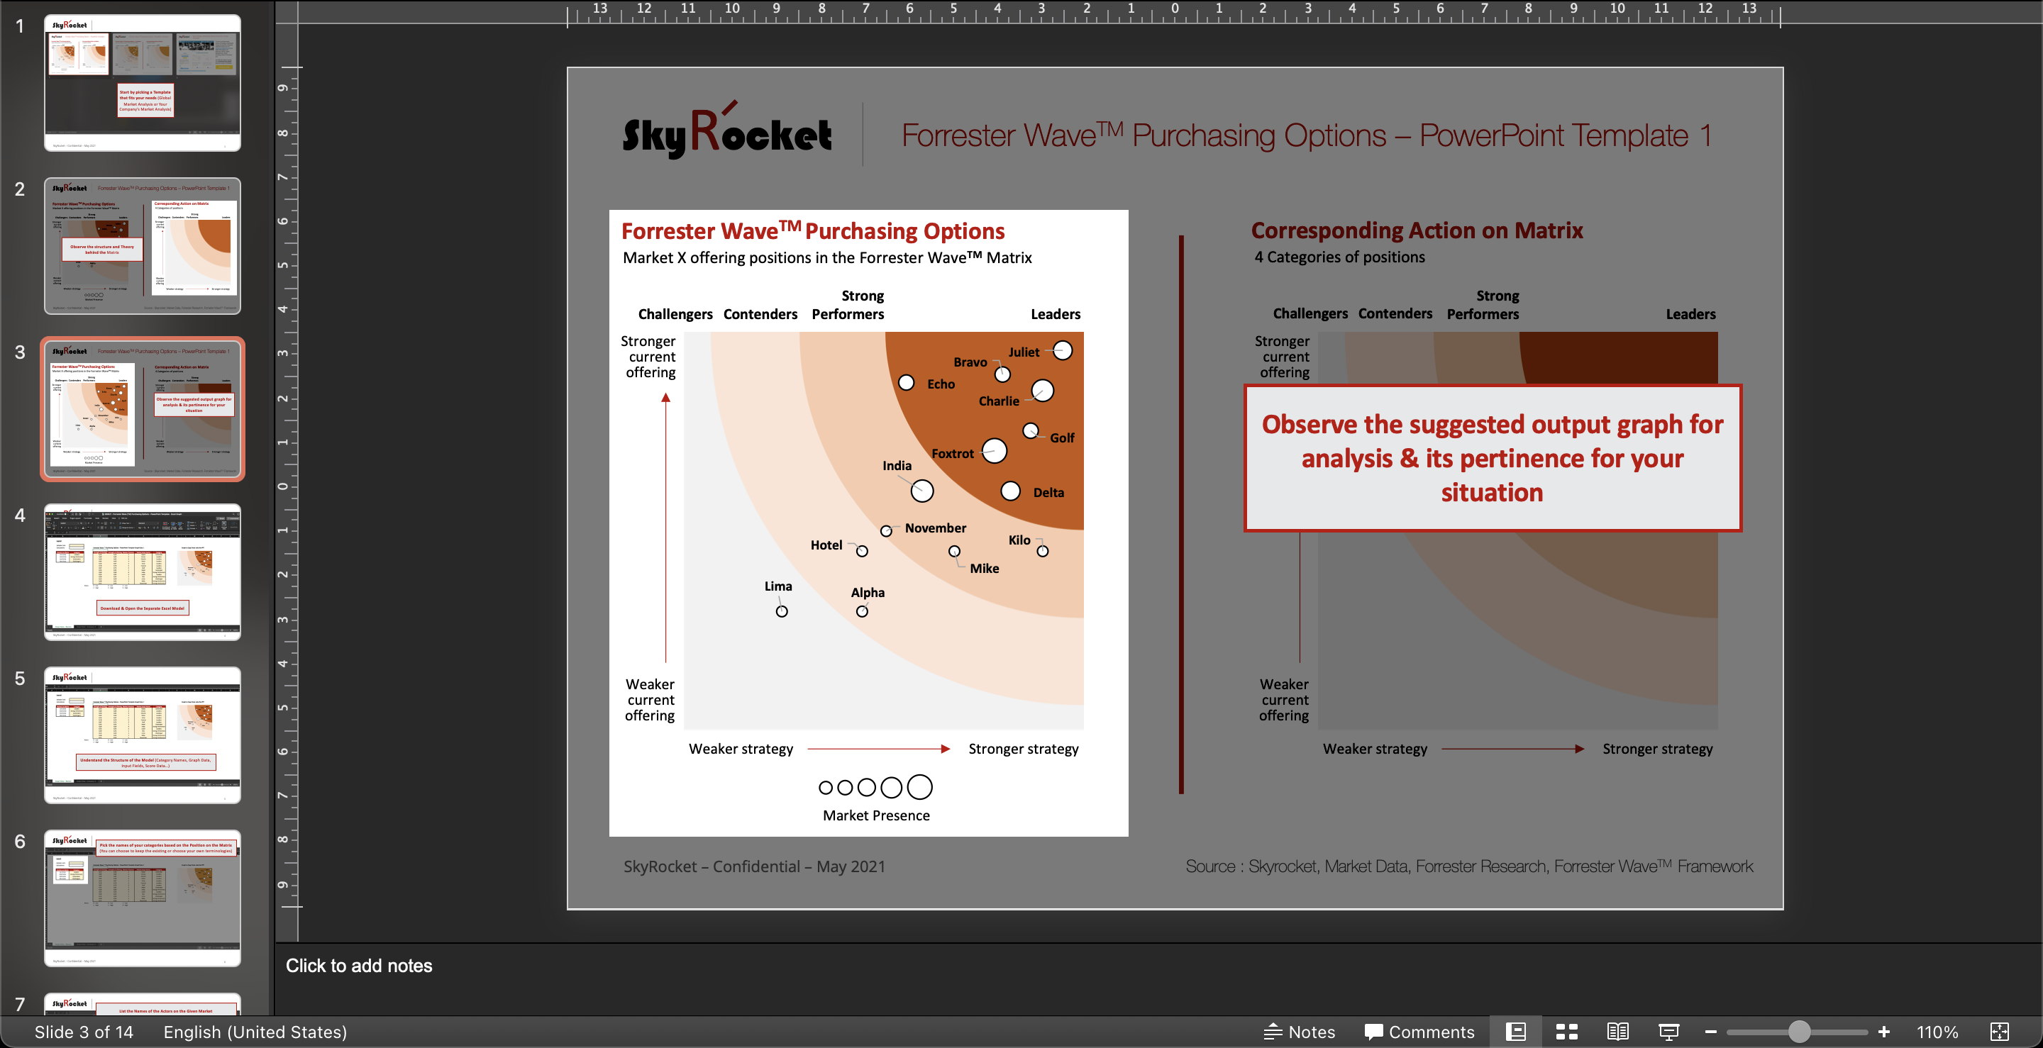Click the Juliet bubble on chart
Image resolution: width=2043 pixels, height=1048 pixels.
[1063, 350]
